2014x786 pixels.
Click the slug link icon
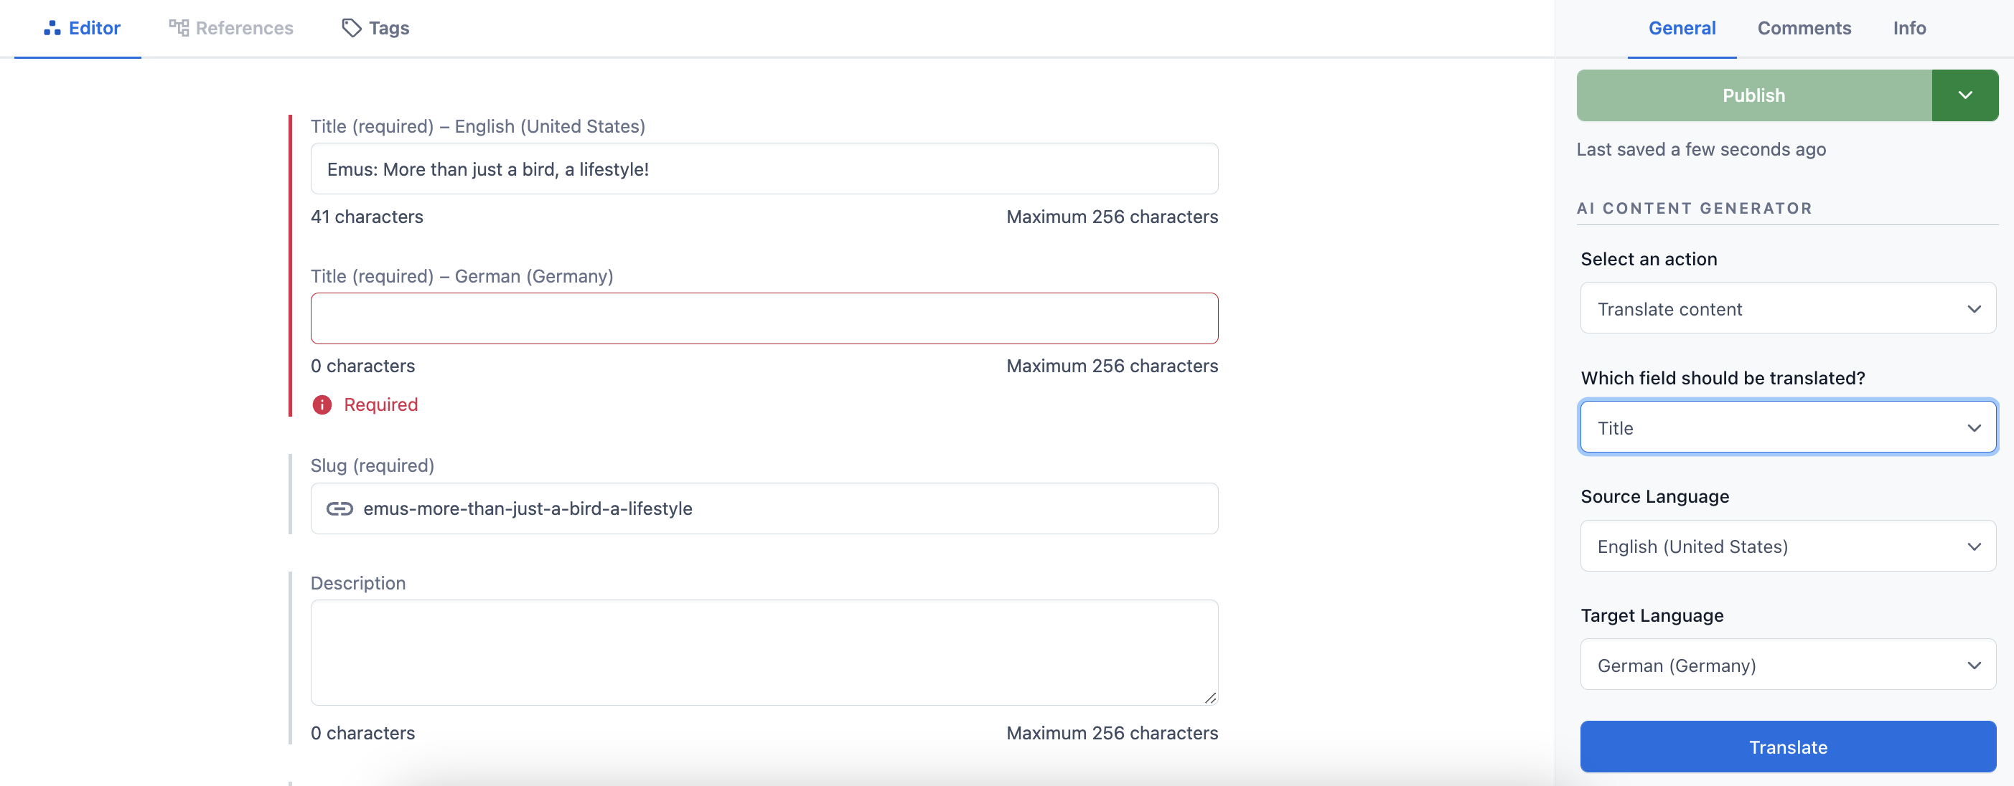coord(340,507)
